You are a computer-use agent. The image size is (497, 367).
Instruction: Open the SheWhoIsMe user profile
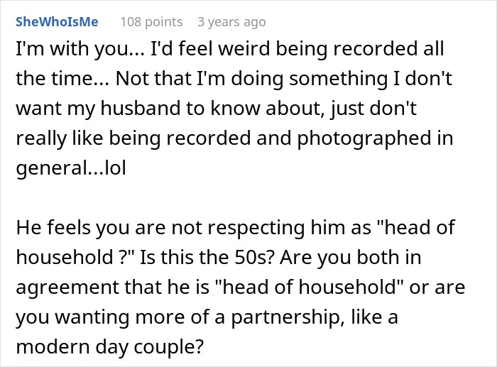point(57,22)
